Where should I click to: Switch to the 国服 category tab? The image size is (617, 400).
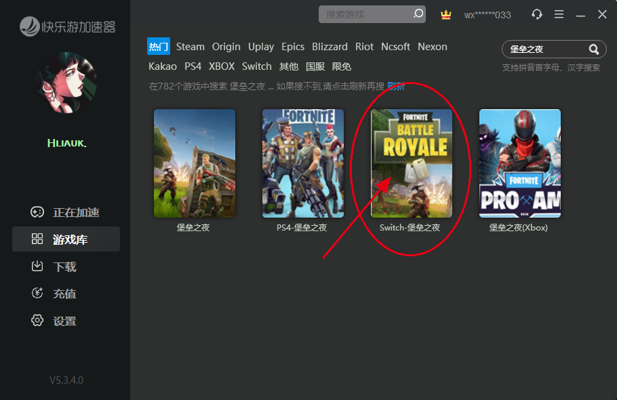pyautogui.click(x=315, y=66)
